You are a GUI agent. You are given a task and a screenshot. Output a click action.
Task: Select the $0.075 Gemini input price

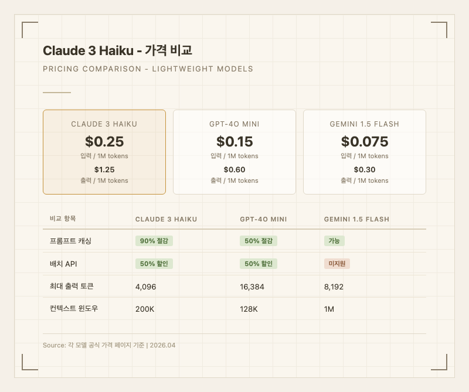pos(365,142)
